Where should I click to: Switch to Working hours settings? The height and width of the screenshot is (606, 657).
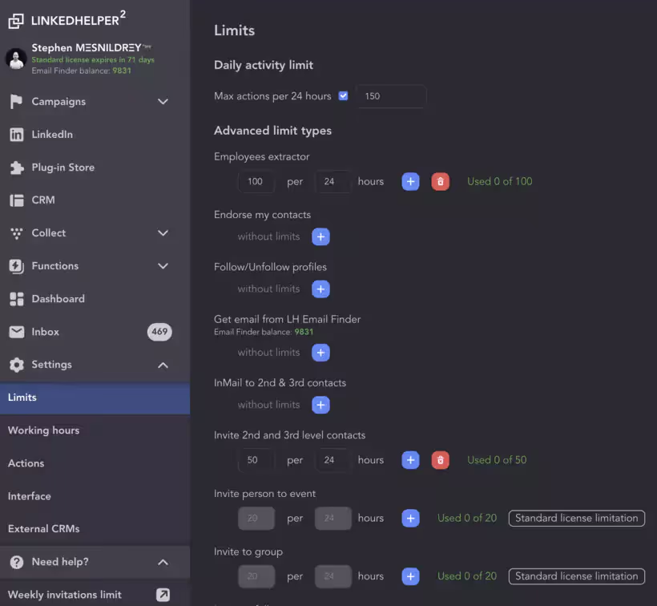pos(43,430)
